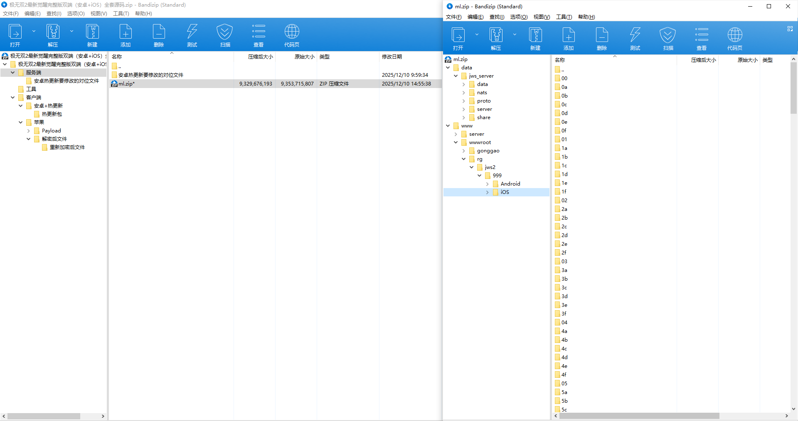Sort by 压缩后大小 column header in ml.zip window

point(703,60)
